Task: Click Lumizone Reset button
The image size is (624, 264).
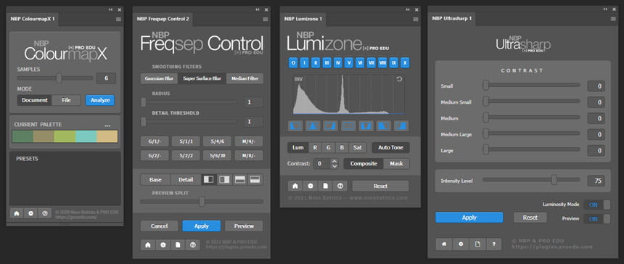Action: (380, 186)
